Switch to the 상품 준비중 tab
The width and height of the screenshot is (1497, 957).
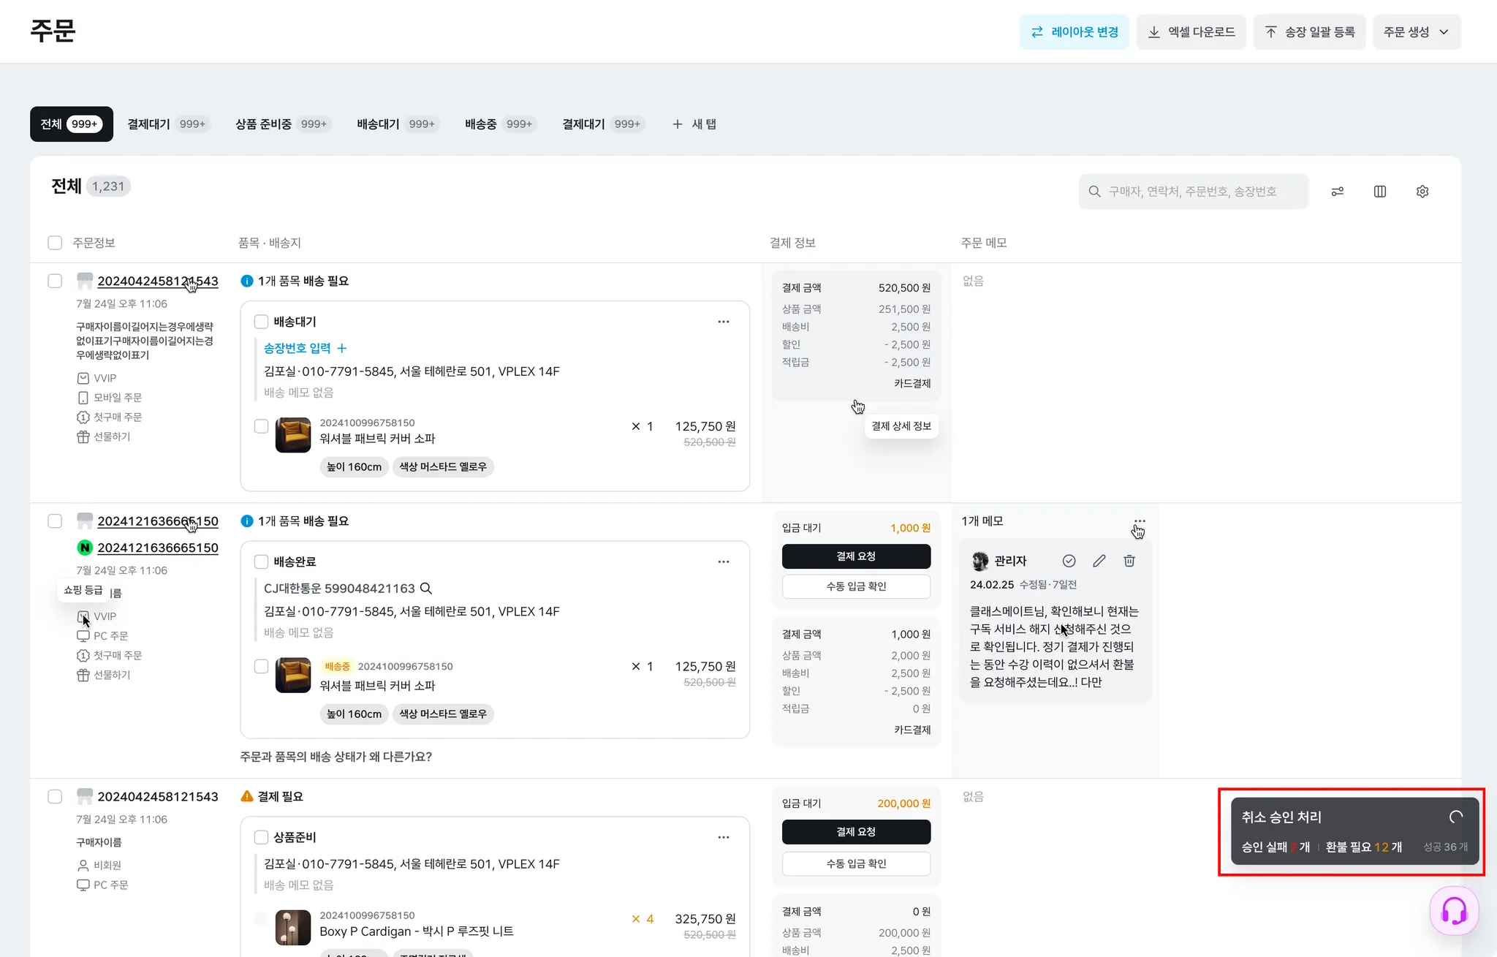(281, 124)
